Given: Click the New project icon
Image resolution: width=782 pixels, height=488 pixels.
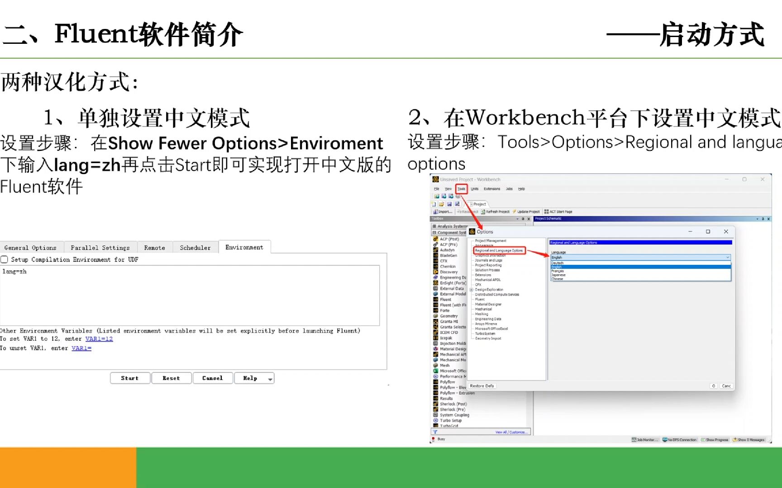Looking at the screenshot, I should [x=434, y=204].
